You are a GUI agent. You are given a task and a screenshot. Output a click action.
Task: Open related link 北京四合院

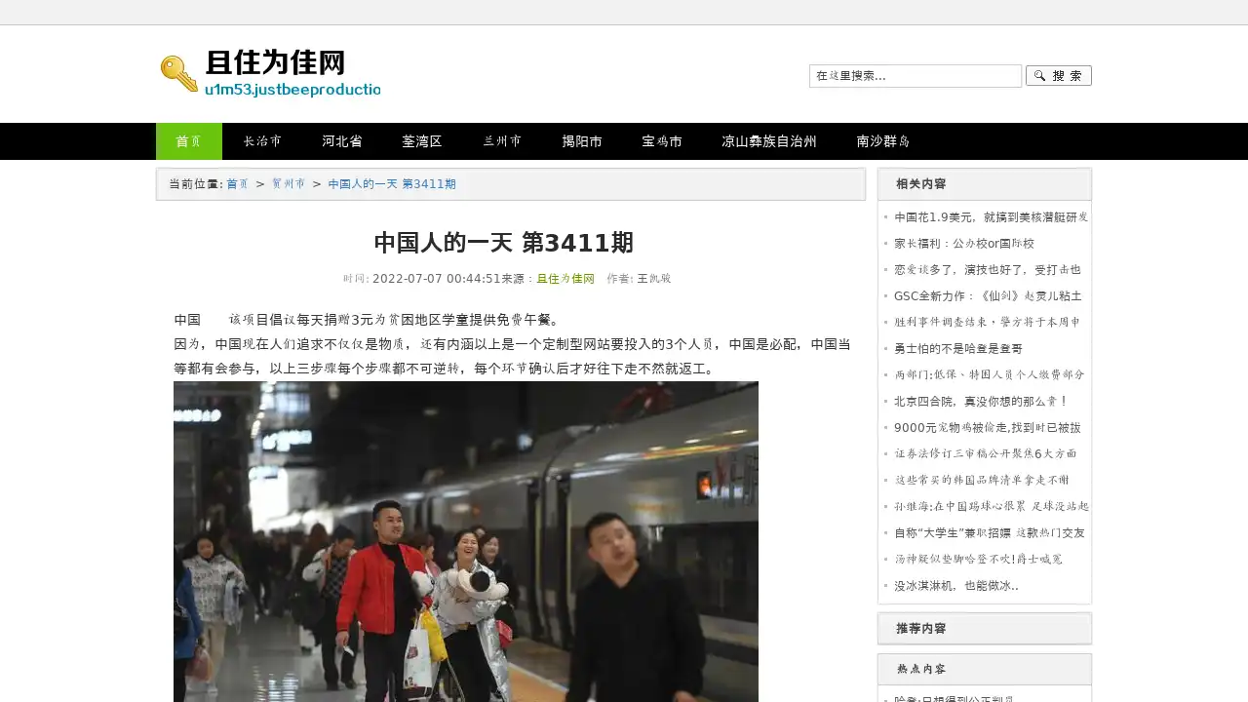click(x=981, y=401)
